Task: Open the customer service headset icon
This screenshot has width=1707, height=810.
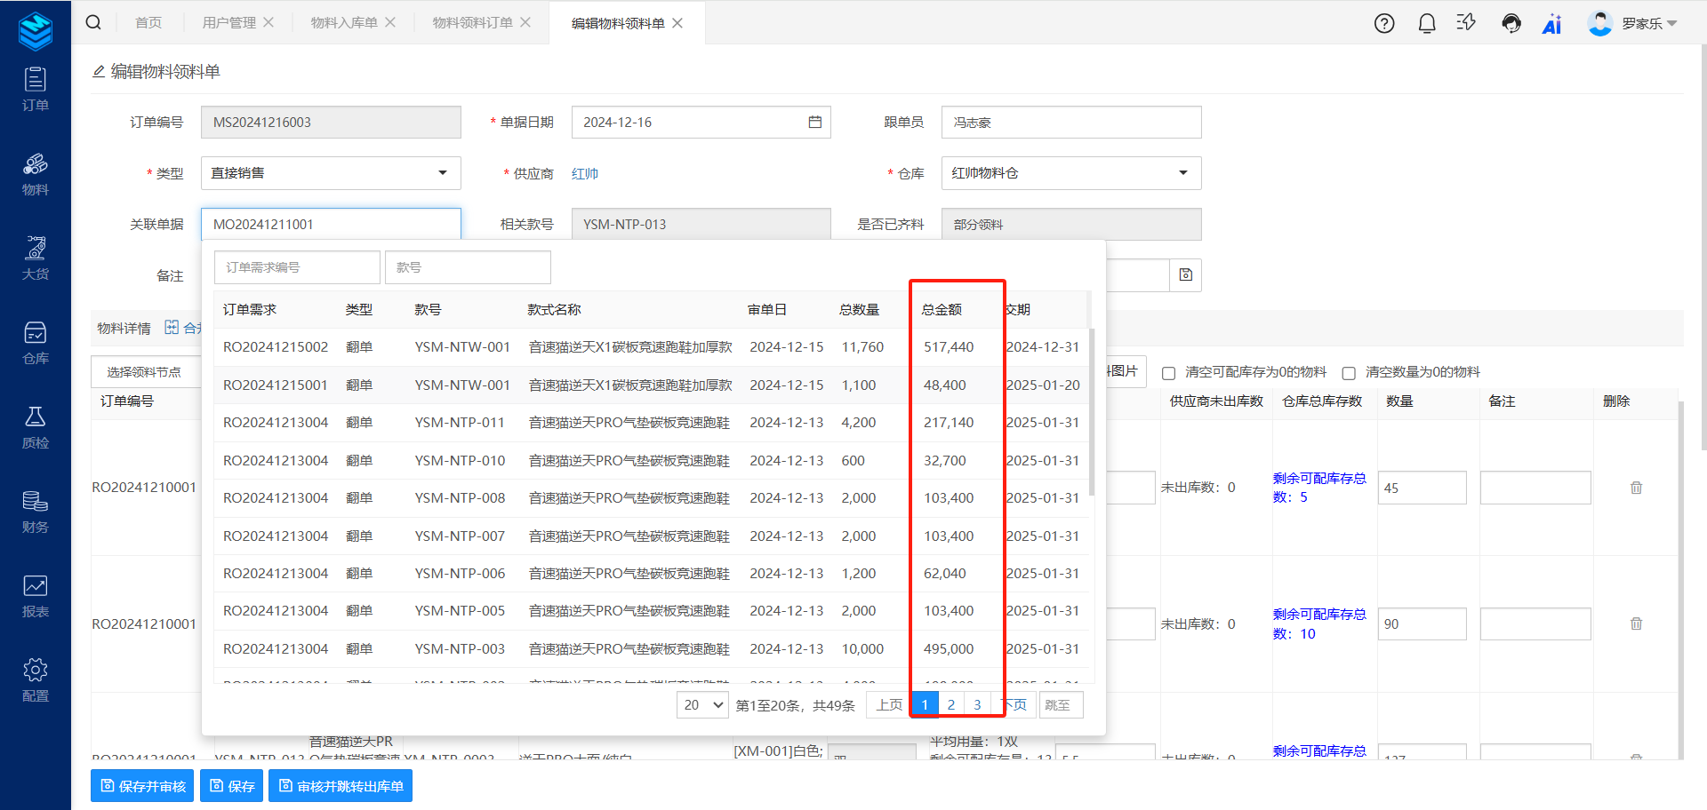Action: coord(1511,23)
